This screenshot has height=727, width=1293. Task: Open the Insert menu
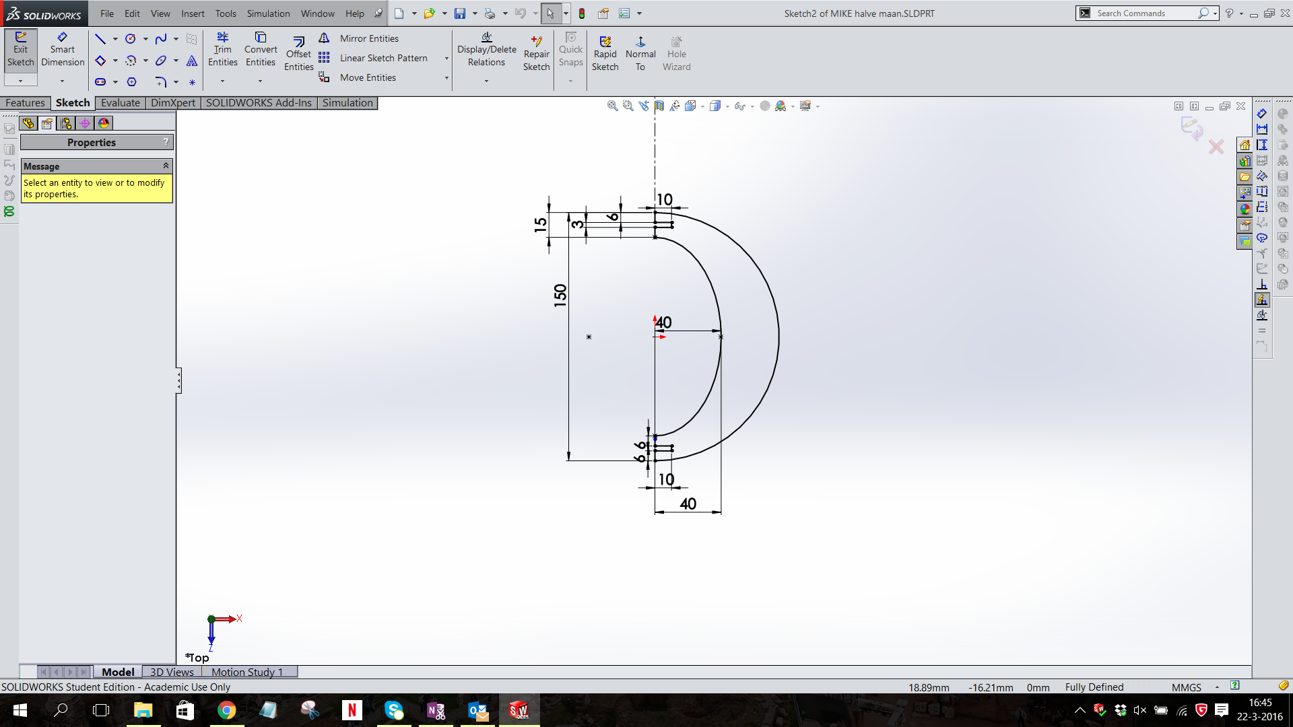tap(193, 13)
